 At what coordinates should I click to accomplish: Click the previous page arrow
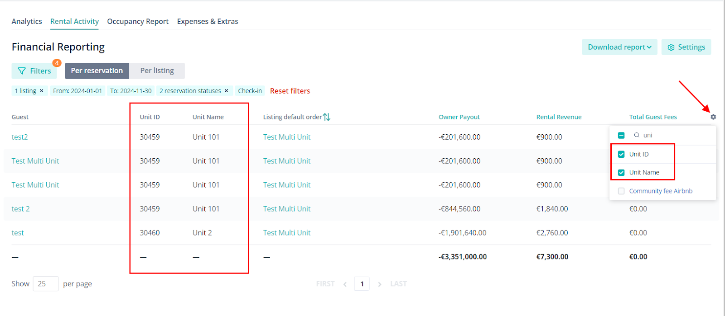tap(345, 284)
